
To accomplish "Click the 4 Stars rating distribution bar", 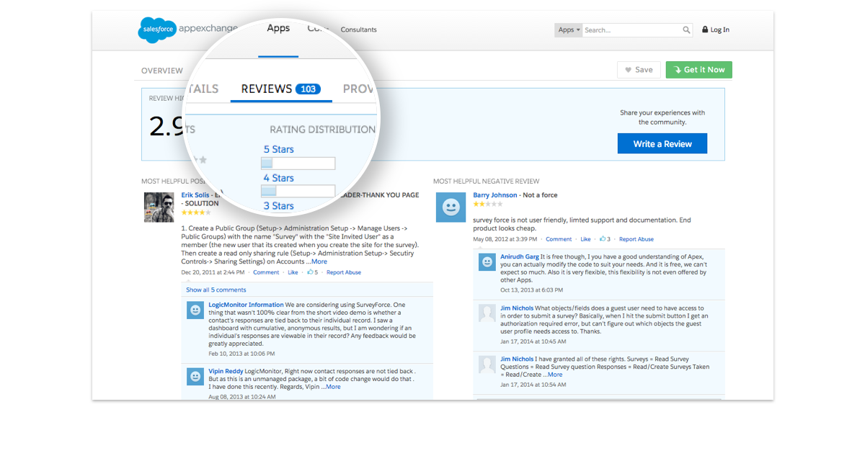I will coord(298,192).
